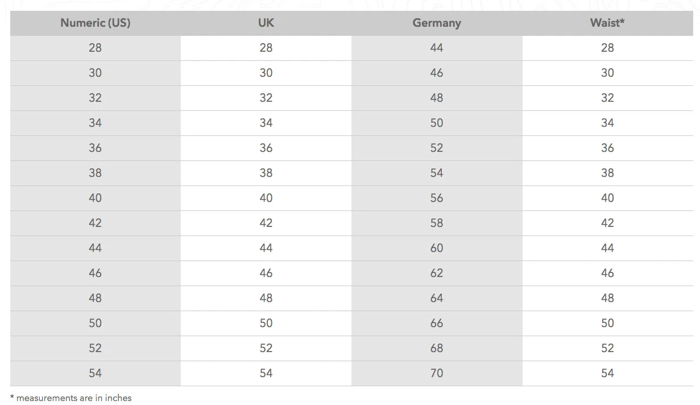Select Germany size 54 cell
This screenshot has width=700, height=405.
pyautogui.click(x=437, y=173)
